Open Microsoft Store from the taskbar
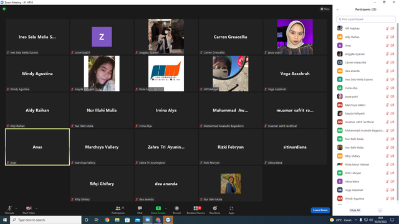399x224 pixels. [x=127, y=220]
